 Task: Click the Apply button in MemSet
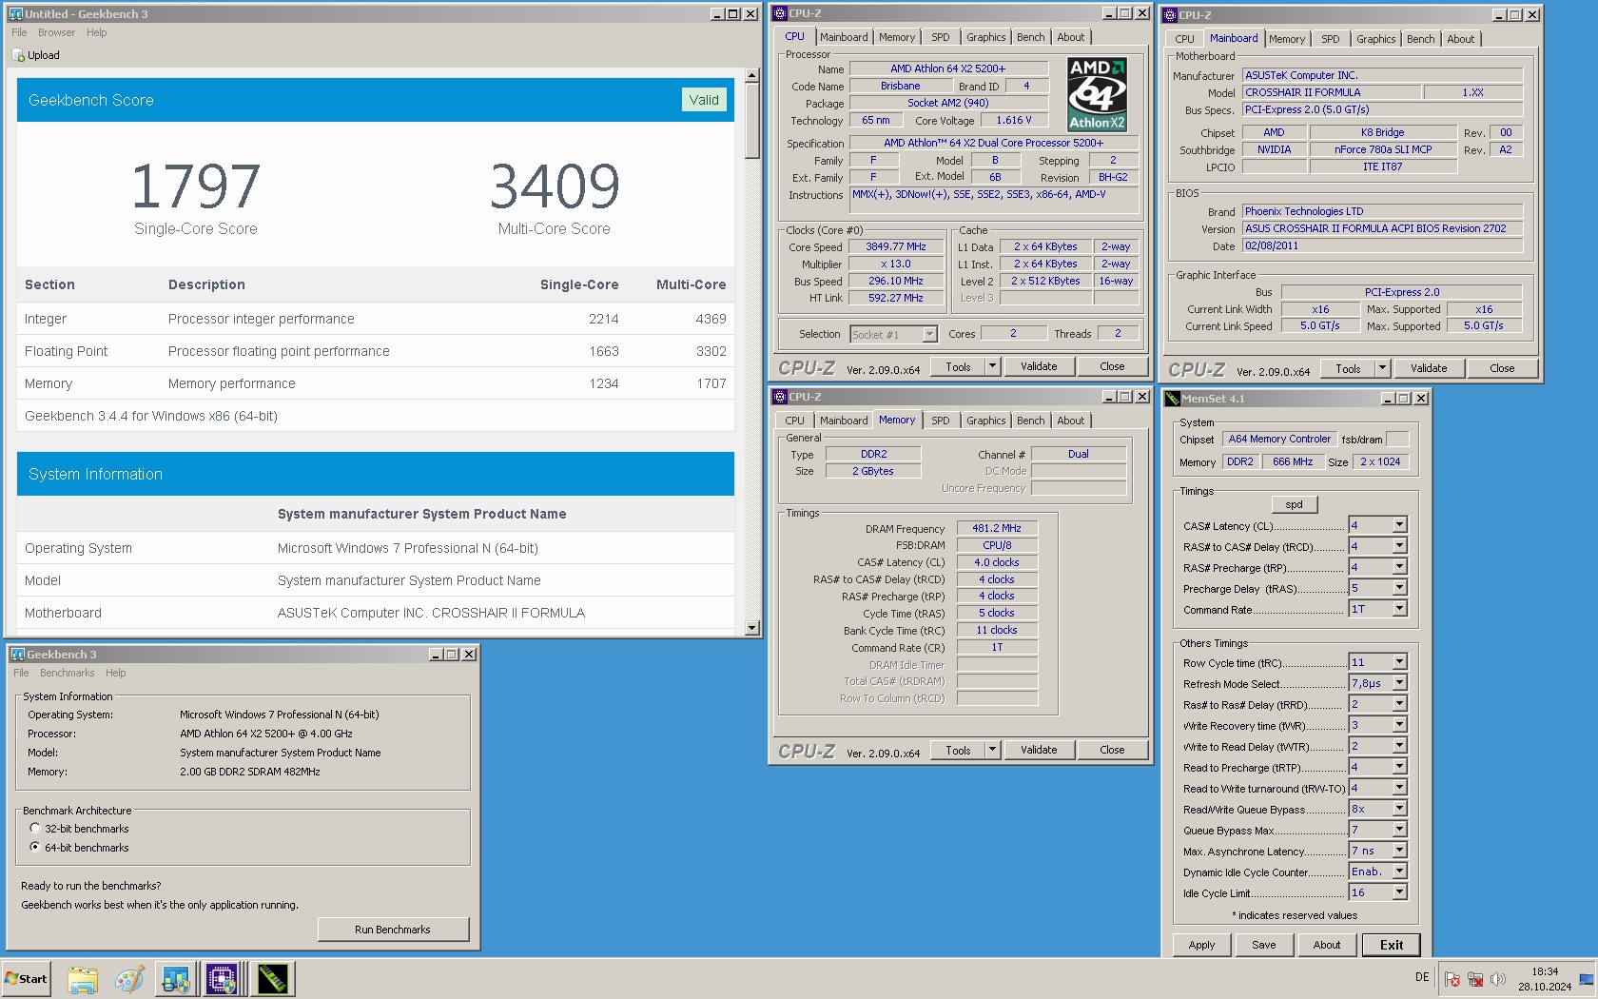[x=1201, y=945]
